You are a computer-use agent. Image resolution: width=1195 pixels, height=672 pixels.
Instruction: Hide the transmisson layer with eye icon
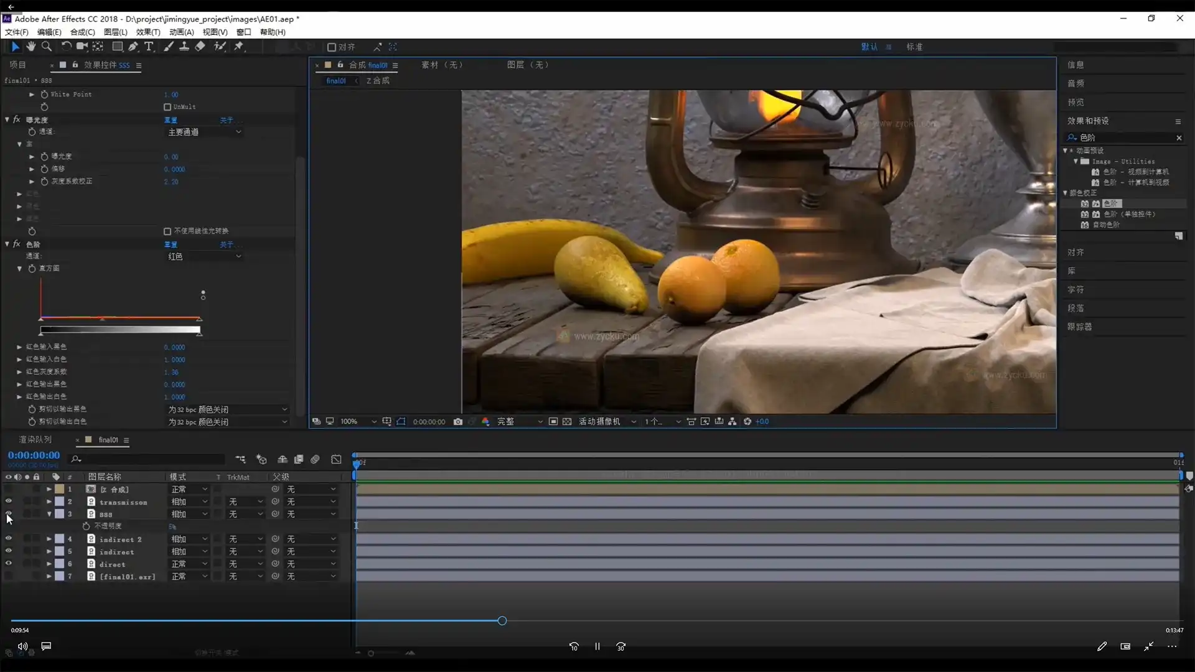(x=9, y=502)
